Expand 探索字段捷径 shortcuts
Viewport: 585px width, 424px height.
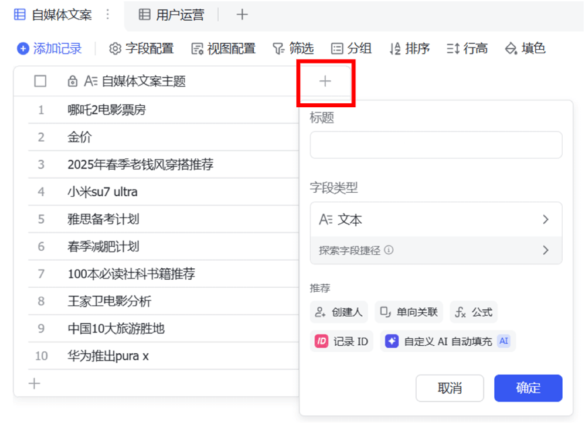436,250
